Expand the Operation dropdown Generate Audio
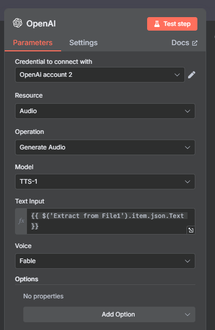Image resolution: width=215 pixels, height=330 pixels. (x=105, y=147)
